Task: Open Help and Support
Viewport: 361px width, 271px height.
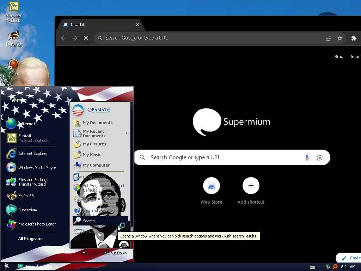Action: [93, 210]
